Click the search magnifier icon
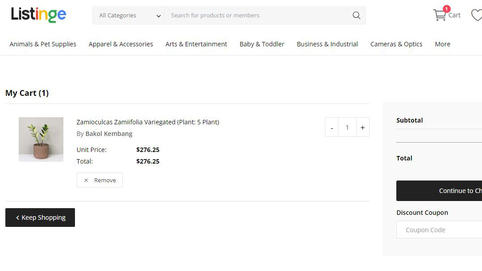The image size is (482, 271). (x=356, y=16)
